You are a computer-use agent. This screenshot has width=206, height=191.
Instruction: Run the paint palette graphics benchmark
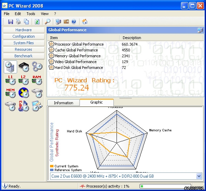pyautogui.click(x=37, y=106)
